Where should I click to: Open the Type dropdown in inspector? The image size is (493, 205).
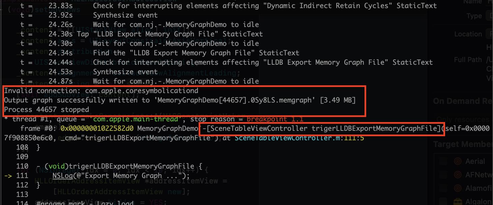click(x=489, y=16)
